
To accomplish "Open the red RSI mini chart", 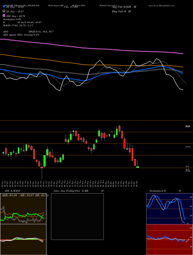I will 169,240.
